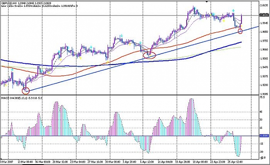Click the 45 MACD scale label
This screenshot has width=270, height=165.
261,112
